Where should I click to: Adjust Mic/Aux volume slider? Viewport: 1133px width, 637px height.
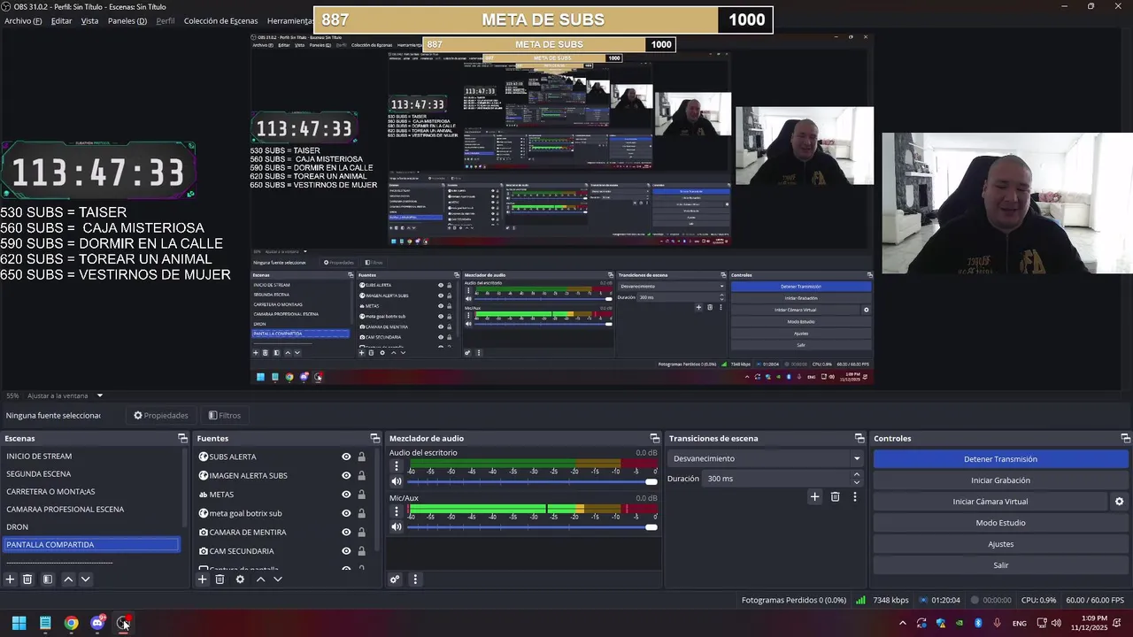point(531,526)
